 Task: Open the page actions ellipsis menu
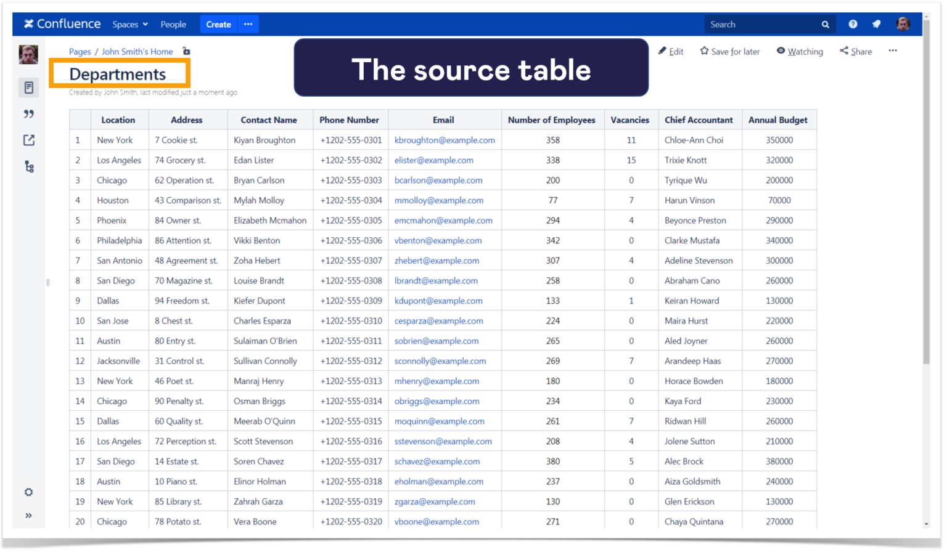[x=893, y=51]
